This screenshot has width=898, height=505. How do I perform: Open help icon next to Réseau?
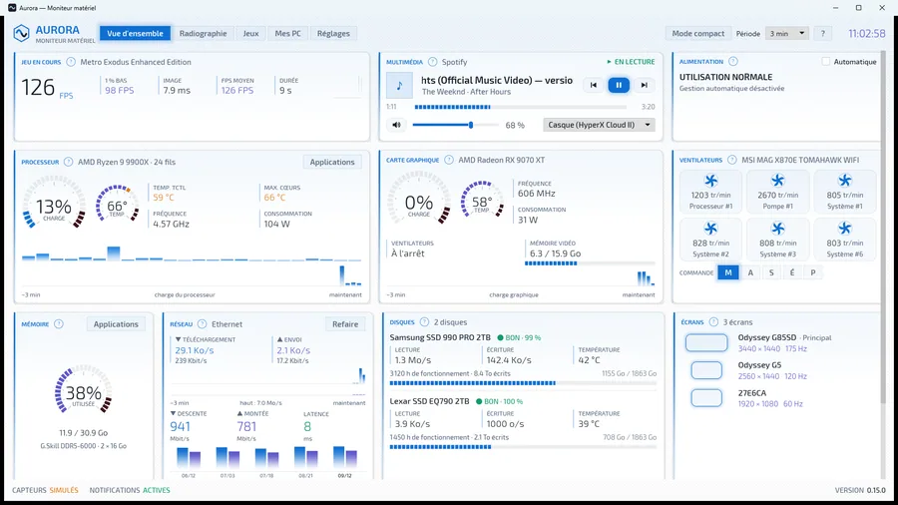point(202,324)
